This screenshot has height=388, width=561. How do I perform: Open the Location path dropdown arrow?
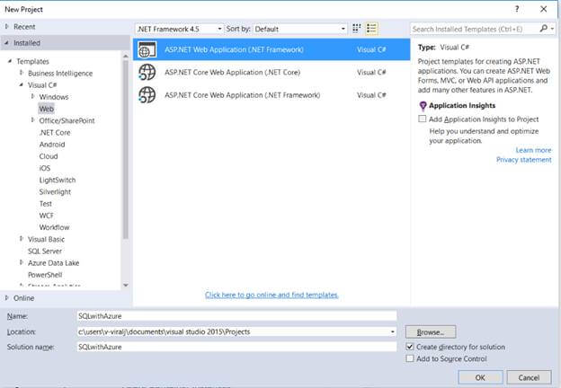[x=393, y=332]
